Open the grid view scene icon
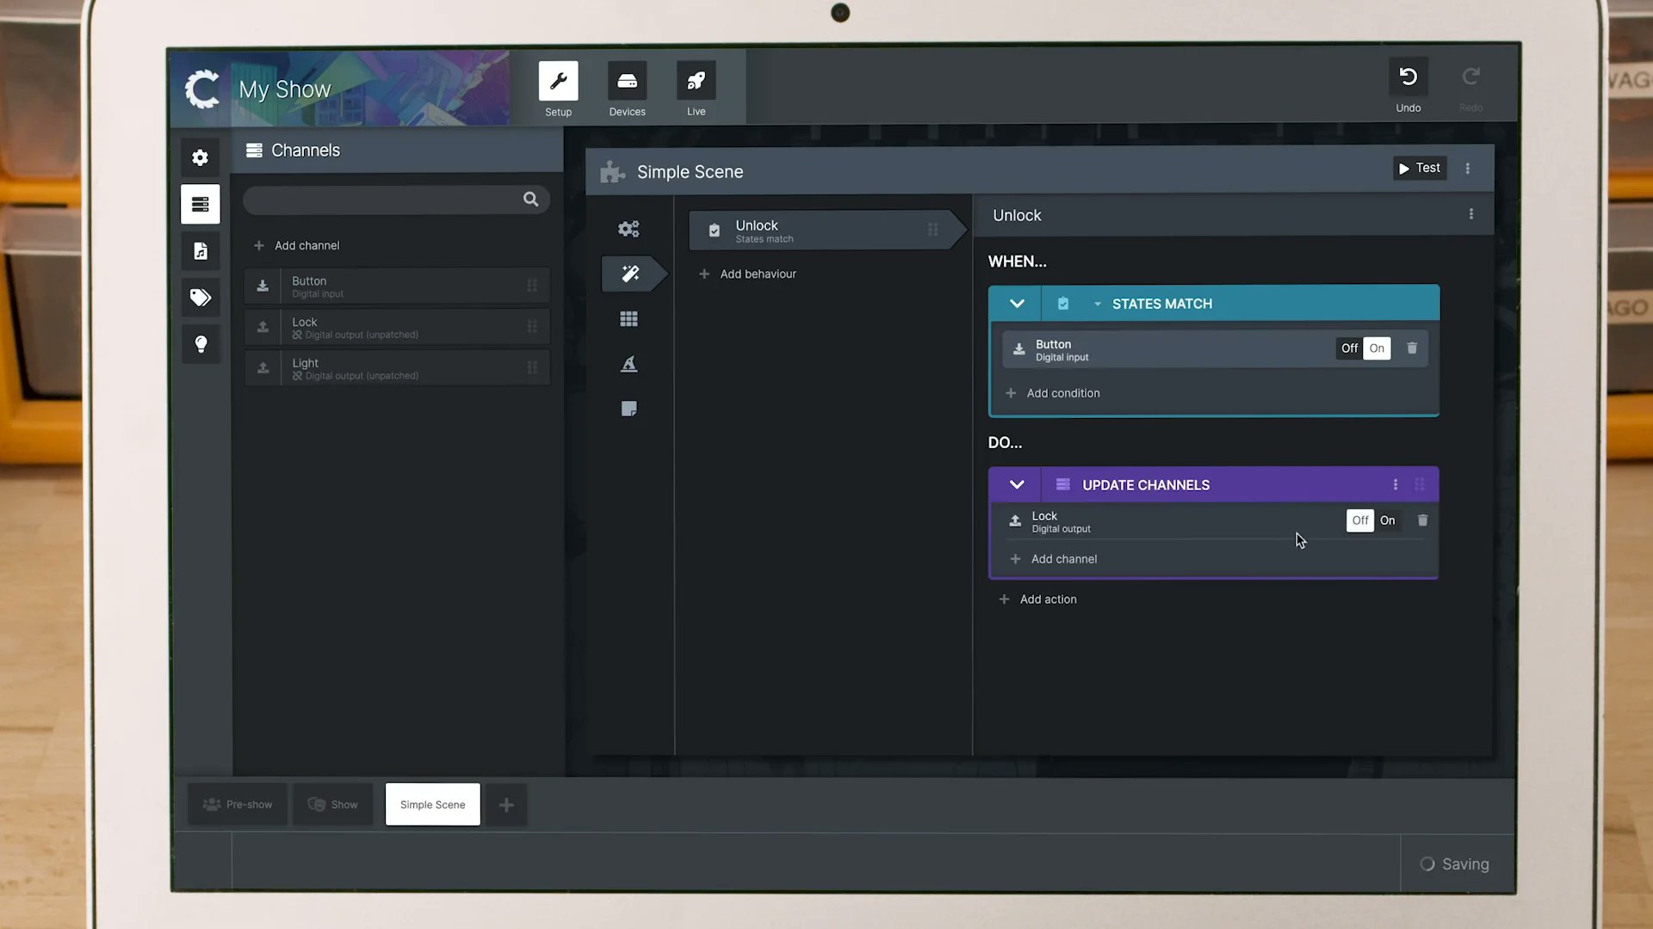1653x929 pixels. (628, 319)
